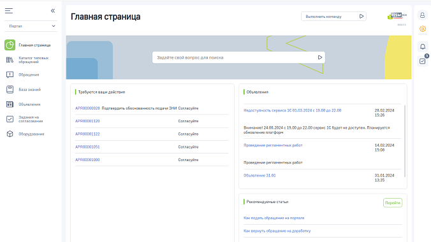Screen dimensions: 431x242
Task: Click the Рекомендуемые статьи heading
Action: [x=267, y=202]
